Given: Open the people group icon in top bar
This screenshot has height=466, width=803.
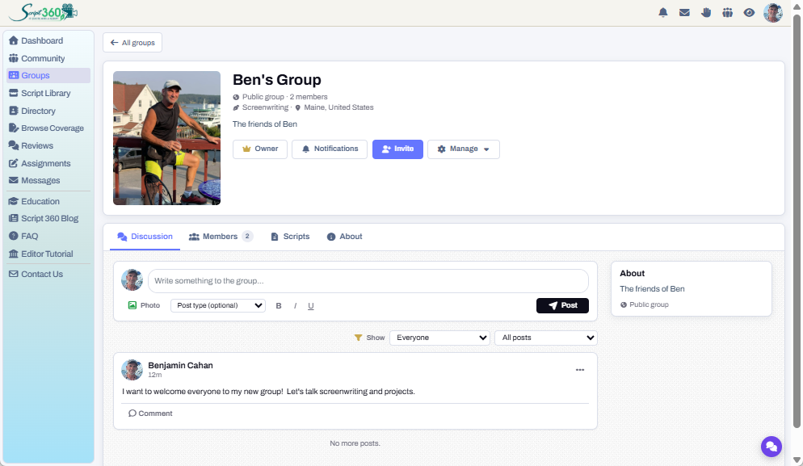Looking at the screenshot, I should [x=728, y=13].
